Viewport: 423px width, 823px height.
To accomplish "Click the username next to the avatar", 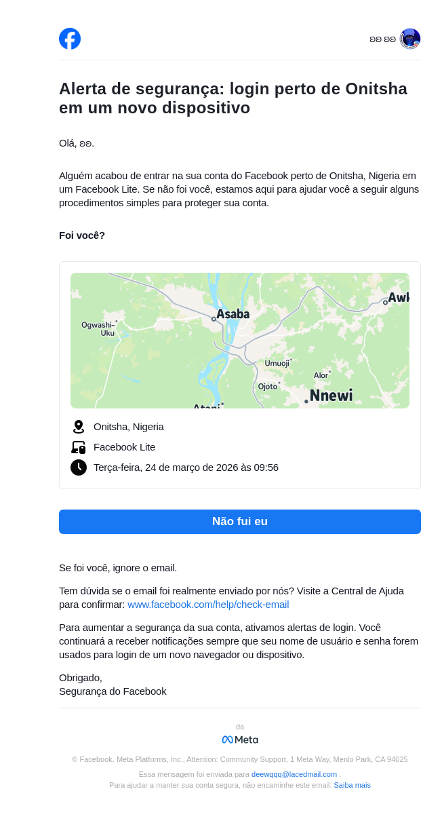I will tap(382, 39).
